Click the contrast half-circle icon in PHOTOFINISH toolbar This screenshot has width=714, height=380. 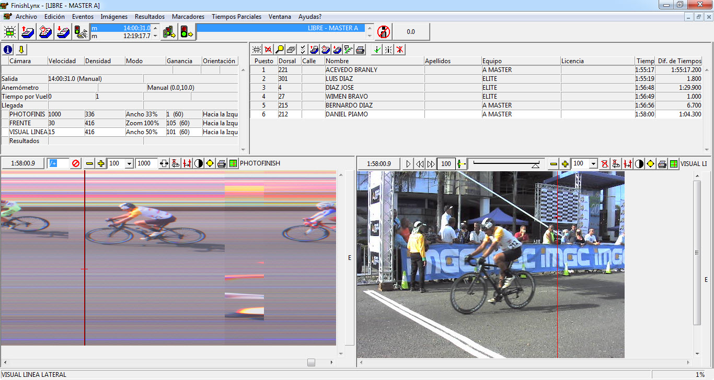point(199,163)
